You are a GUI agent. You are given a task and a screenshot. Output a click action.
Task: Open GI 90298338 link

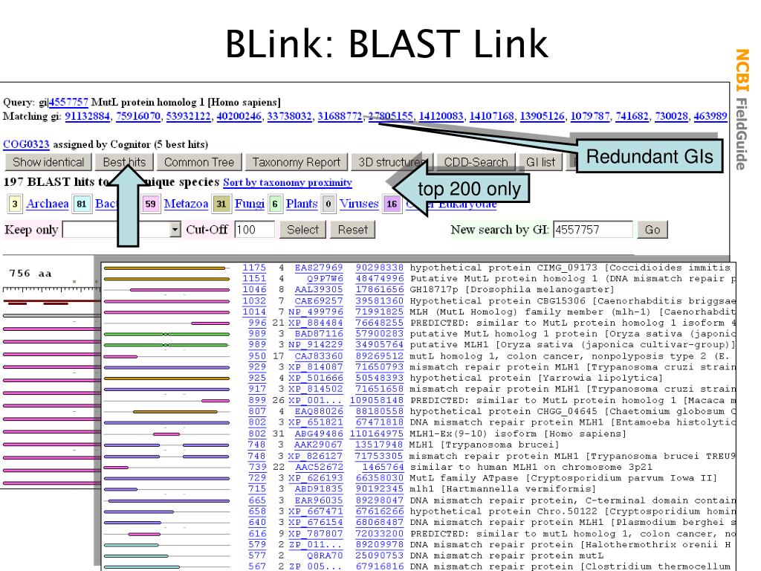(380, 268)
